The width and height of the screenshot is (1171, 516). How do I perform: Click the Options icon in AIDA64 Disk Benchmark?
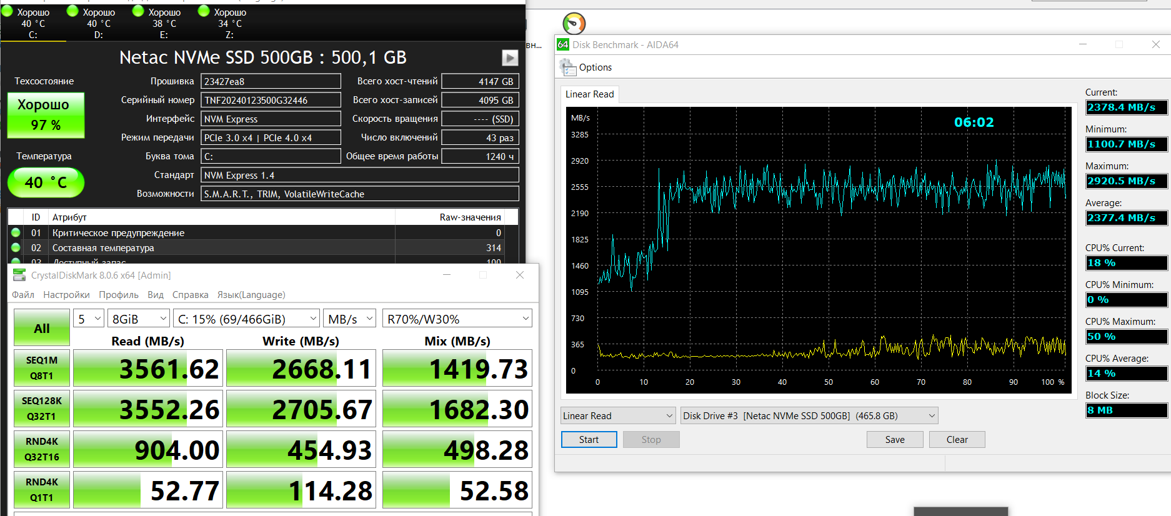[567, 67]
